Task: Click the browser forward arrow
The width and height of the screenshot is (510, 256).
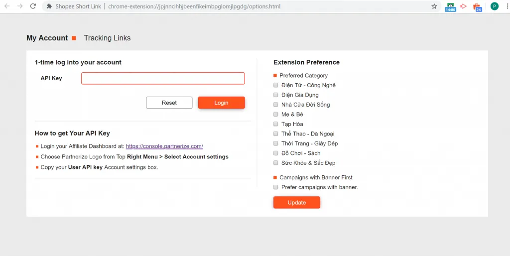Action: click(x=20, y=6)
